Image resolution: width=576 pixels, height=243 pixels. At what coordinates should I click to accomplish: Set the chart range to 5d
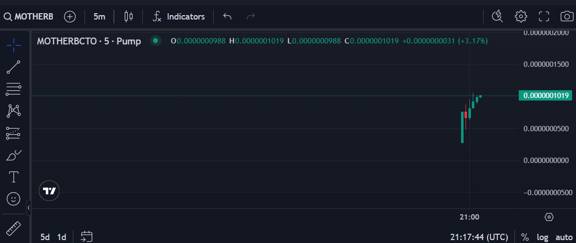tap(45, 237)
